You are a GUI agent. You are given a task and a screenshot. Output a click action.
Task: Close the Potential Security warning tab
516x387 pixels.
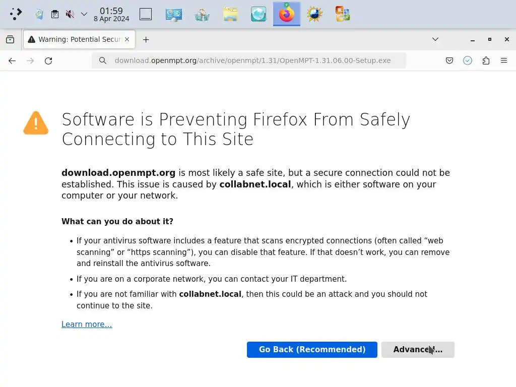coord(127,39)
